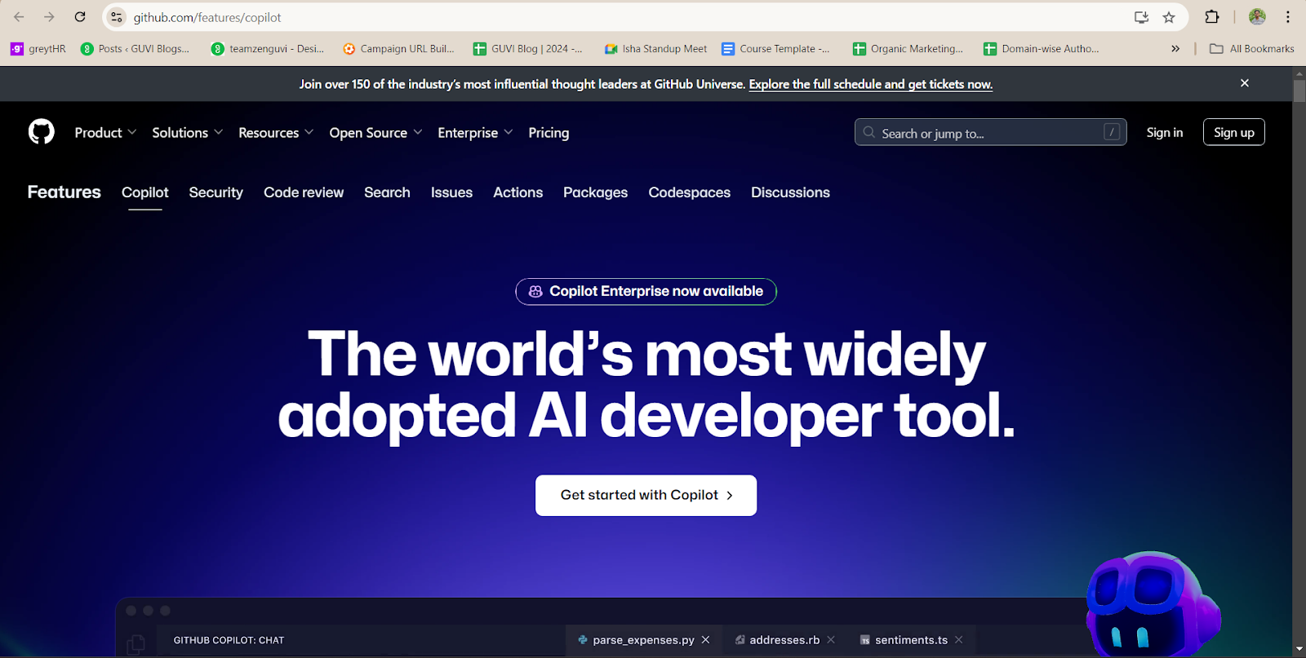Show more bookmarks with double chevron
The image size is (1306, 658).
pyautogui.click(x=1175, y=49)
